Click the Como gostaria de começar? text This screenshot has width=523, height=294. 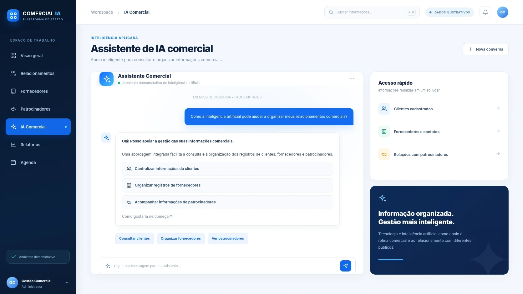coord(147,217)
